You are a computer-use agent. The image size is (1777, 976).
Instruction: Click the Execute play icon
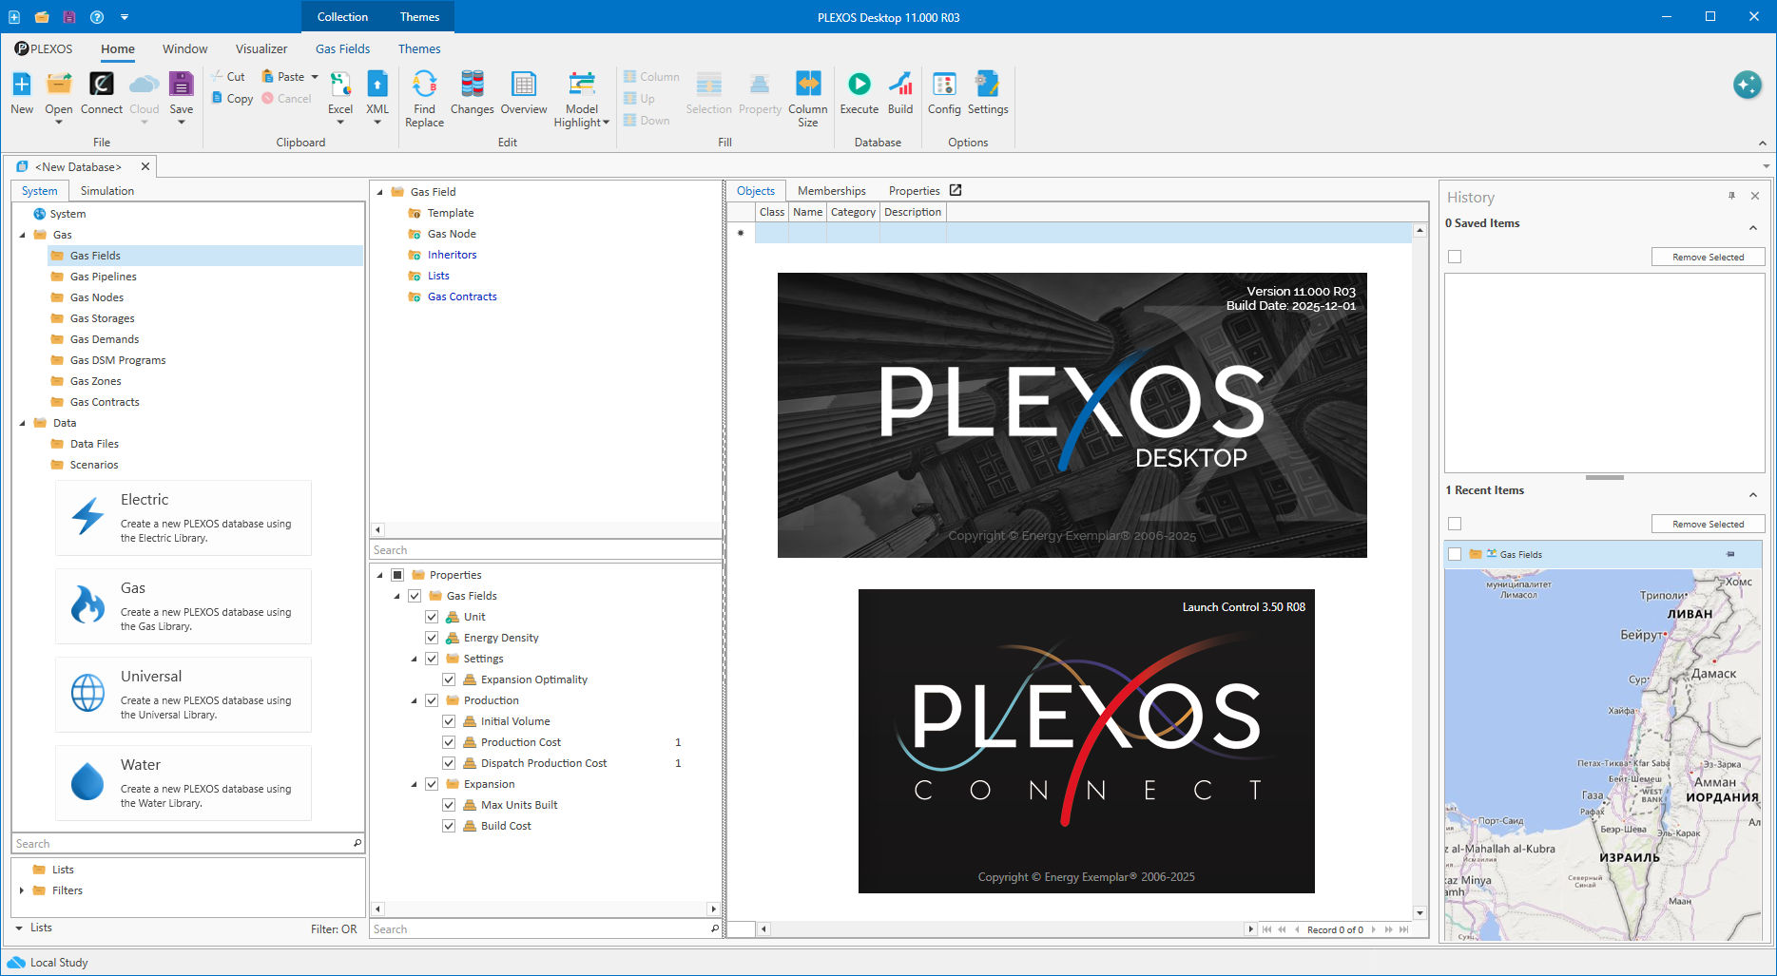click(859, 86)
